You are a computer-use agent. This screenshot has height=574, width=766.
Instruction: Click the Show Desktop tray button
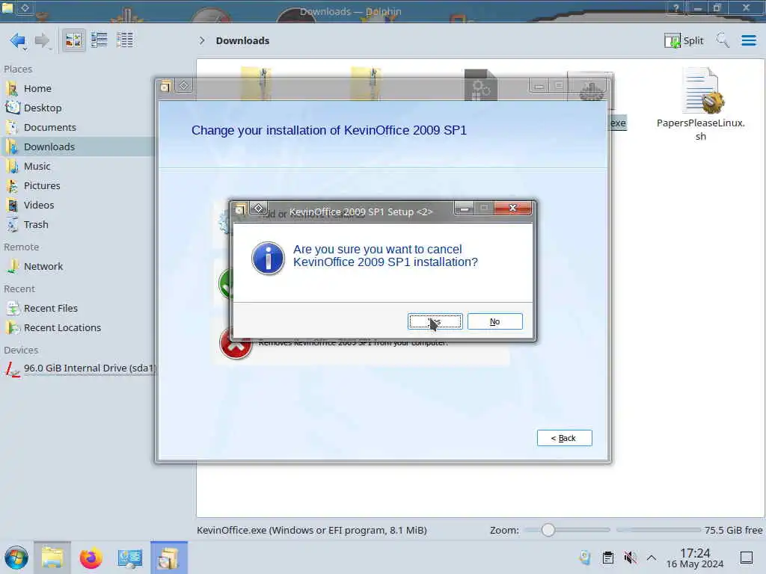coord(747,558)
